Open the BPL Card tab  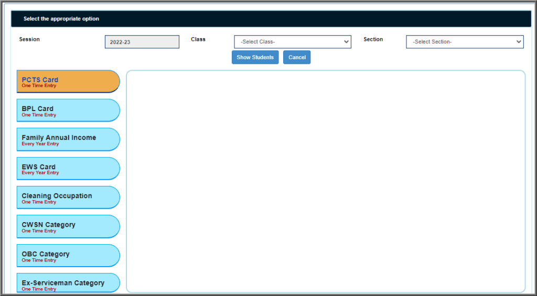pos(68,111)
